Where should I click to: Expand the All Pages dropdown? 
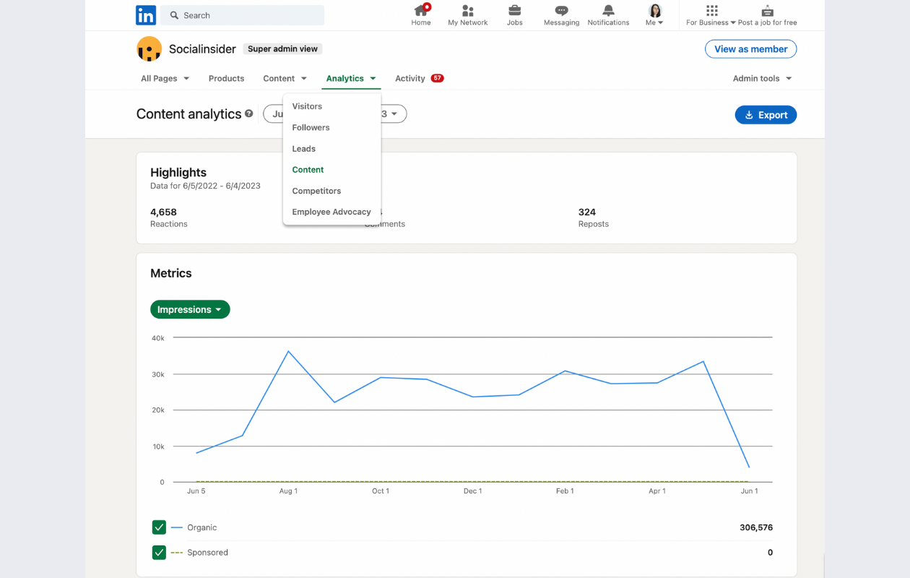[165, 79]
